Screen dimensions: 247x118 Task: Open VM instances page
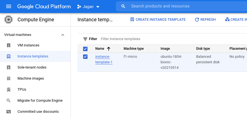click(28, 45)
